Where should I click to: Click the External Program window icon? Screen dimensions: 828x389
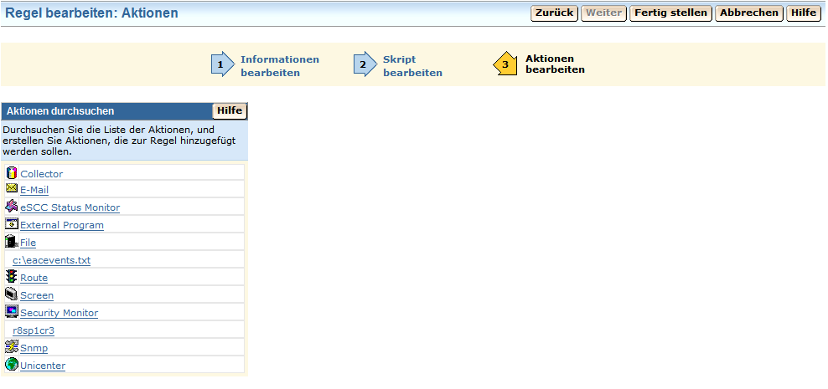pyautogui.click(x=12, y=223)
